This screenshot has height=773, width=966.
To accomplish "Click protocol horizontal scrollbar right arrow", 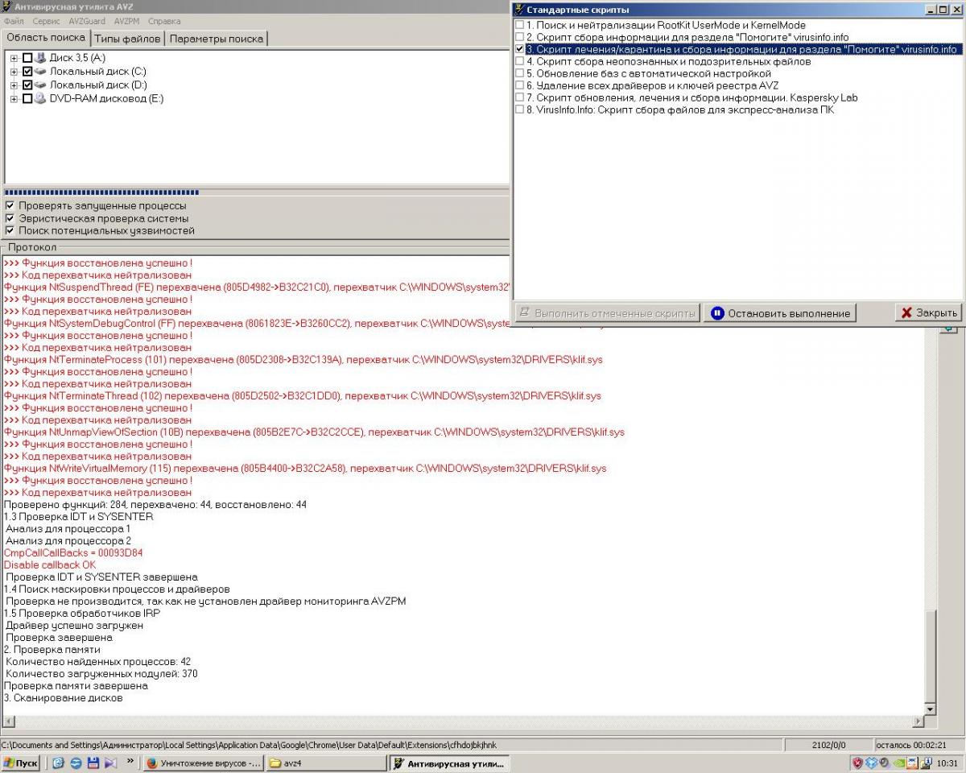I will tap(918, 721).
